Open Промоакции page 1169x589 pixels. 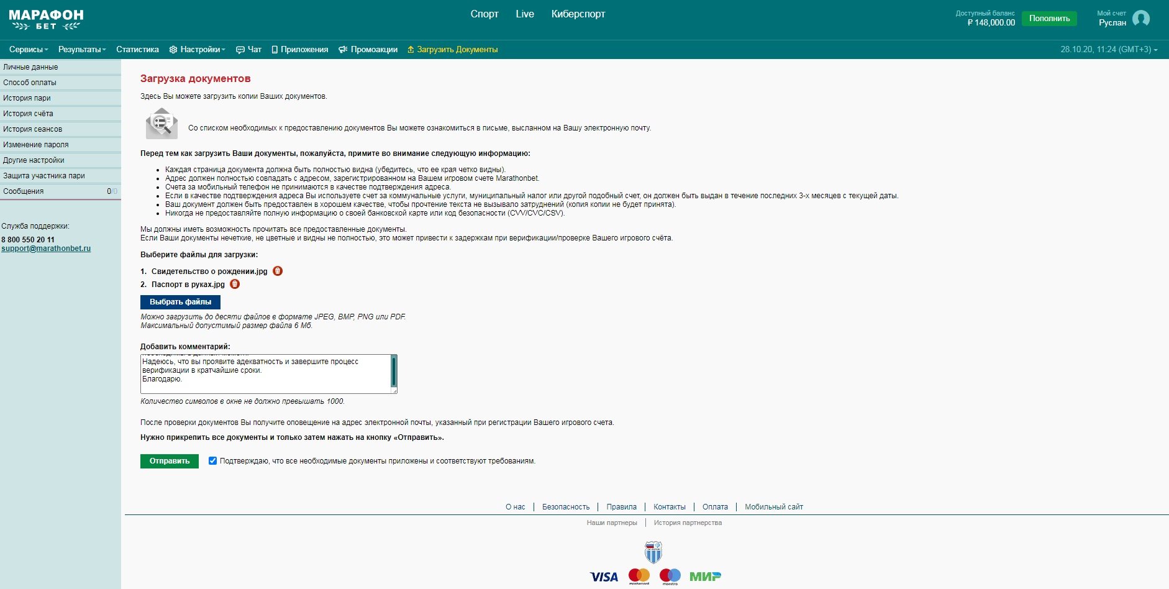[x=368, y=50]
